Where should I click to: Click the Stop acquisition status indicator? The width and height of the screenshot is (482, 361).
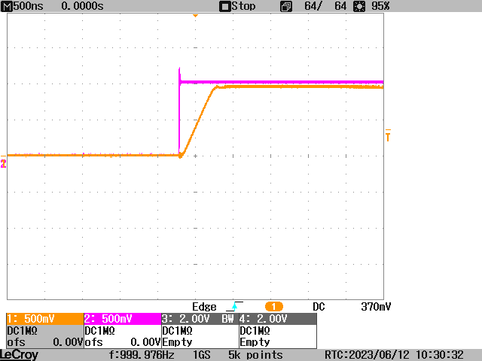pos(237,7)
